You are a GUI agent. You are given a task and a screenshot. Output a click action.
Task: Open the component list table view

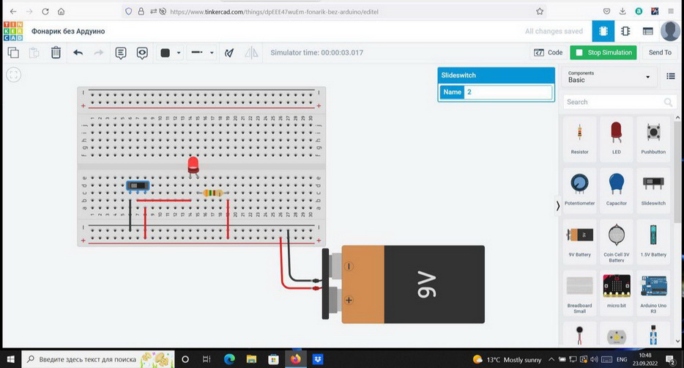coord(647,32)
